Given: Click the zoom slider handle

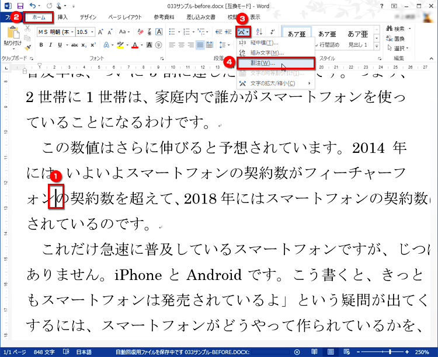Looking at the screenshot, I should [390, 352].
